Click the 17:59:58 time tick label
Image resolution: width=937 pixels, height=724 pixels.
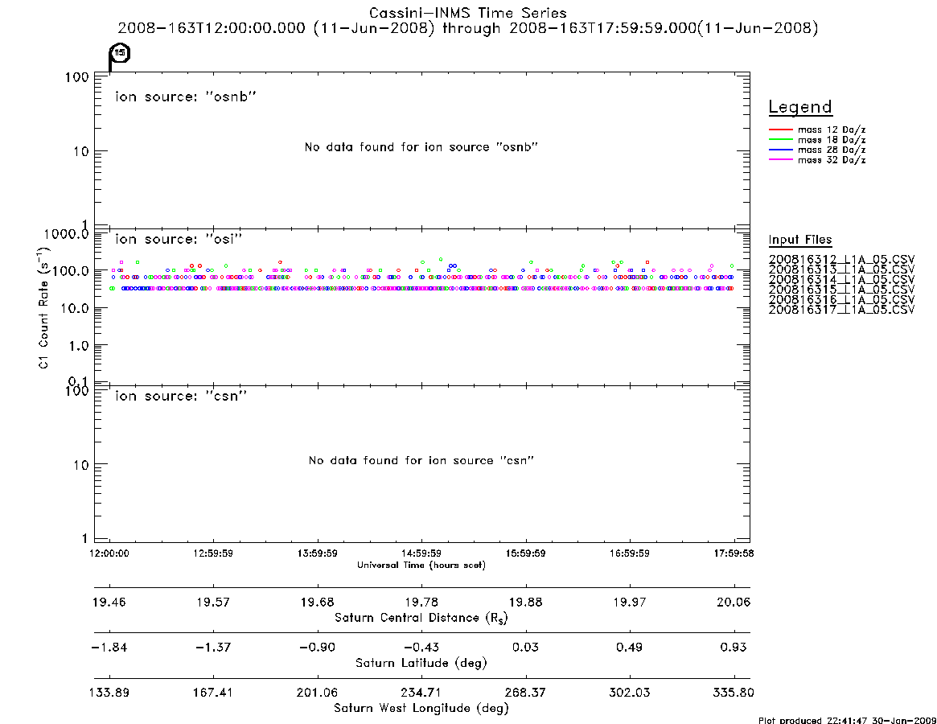tap(734, 553)
